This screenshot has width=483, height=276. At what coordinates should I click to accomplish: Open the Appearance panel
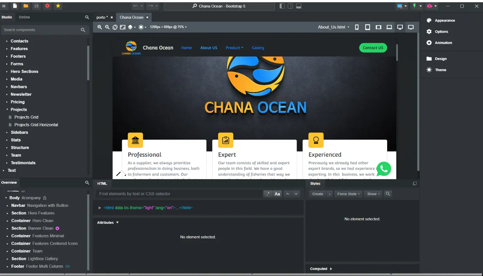[444, 20]
